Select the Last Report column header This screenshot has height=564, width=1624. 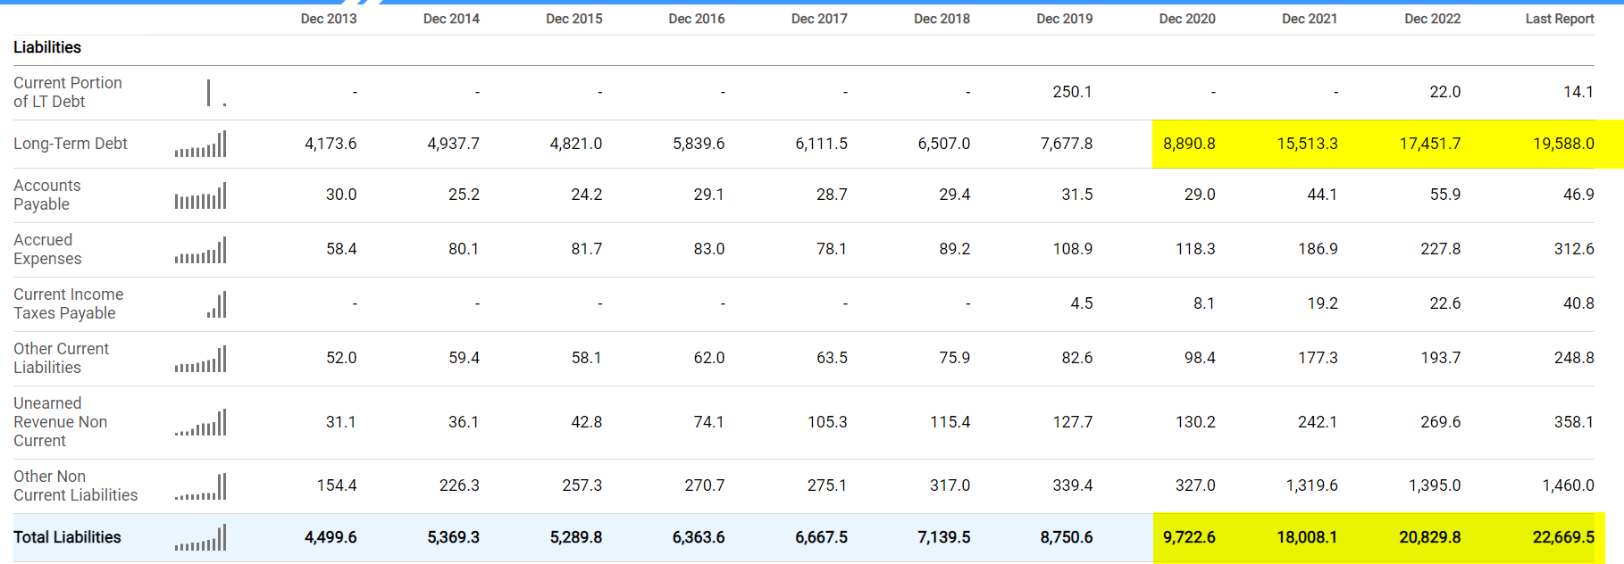[x=1560, y=19]
